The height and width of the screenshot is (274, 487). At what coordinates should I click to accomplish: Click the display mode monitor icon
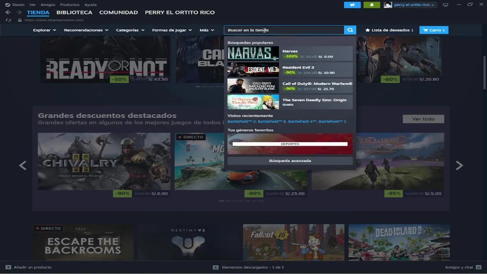coord(446,5)
